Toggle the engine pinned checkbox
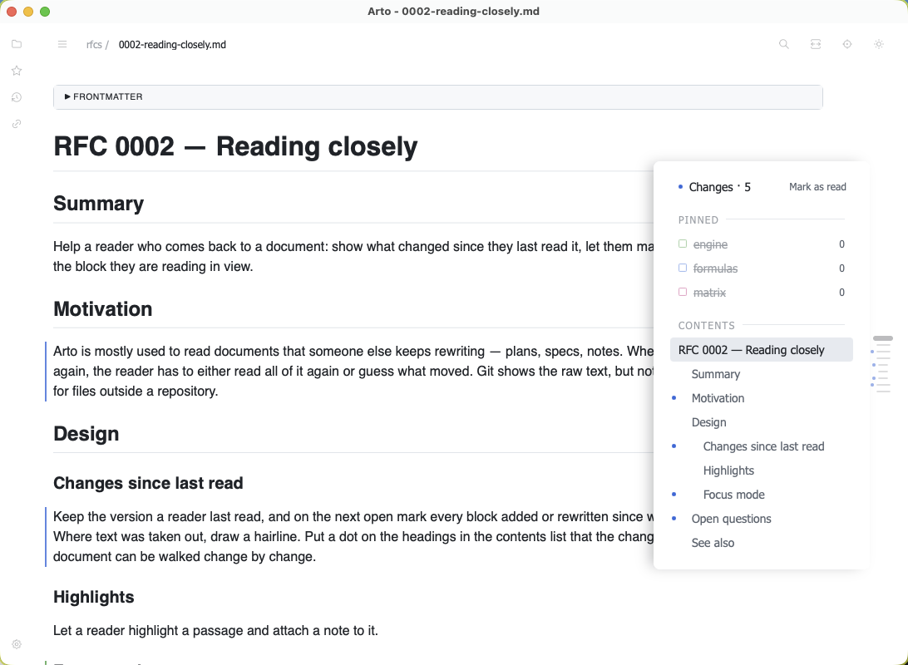Image resolution: width=908 pixels, height=665 pixels. click(x=683, y=244)
